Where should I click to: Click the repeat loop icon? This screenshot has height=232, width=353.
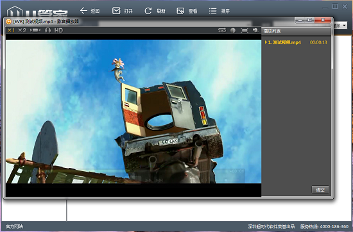coord(222,30)
